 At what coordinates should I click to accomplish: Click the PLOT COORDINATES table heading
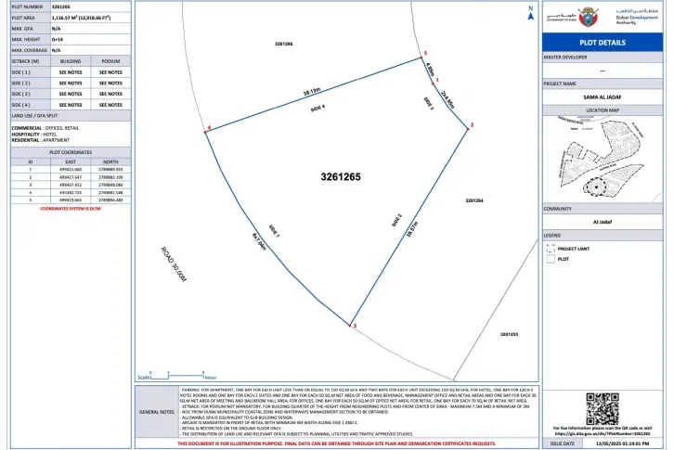point(71,152)
